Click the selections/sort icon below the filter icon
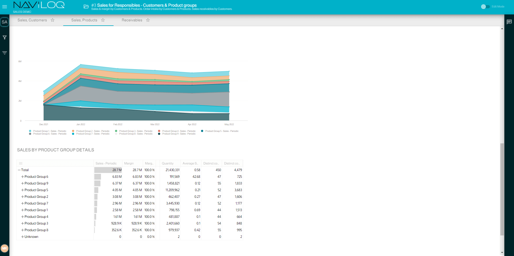514x256 pixels. tap(5, 53)
